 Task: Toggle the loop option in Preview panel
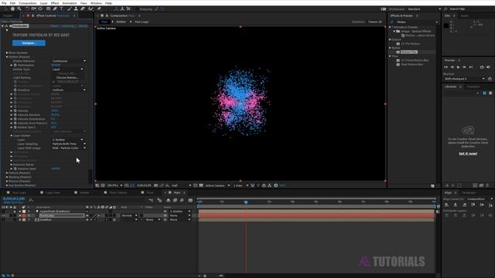pos(482,67)
